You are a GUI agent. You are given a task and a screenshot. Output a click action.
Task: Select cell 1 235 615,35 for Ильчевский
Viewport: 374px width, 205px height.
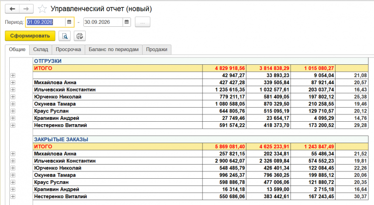pos(224,90)
